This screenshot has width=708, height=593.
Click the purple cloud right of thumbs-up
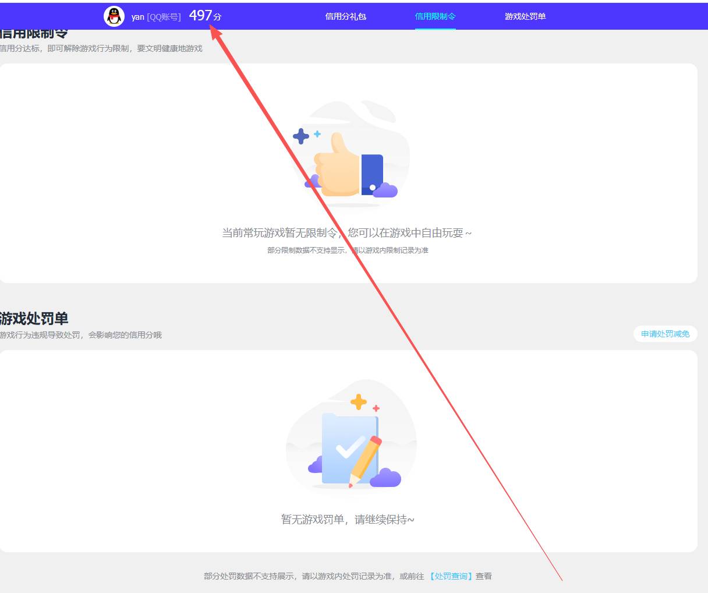click(x=385, y=190)
